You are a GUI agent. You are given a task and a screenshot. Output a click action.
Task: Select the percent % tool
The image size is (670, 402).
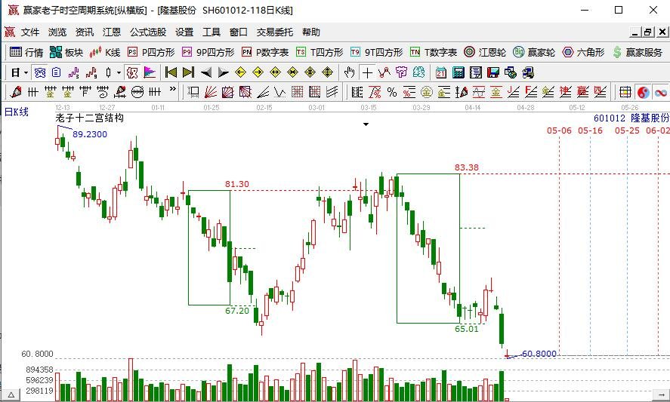click(x=392, y=92)
